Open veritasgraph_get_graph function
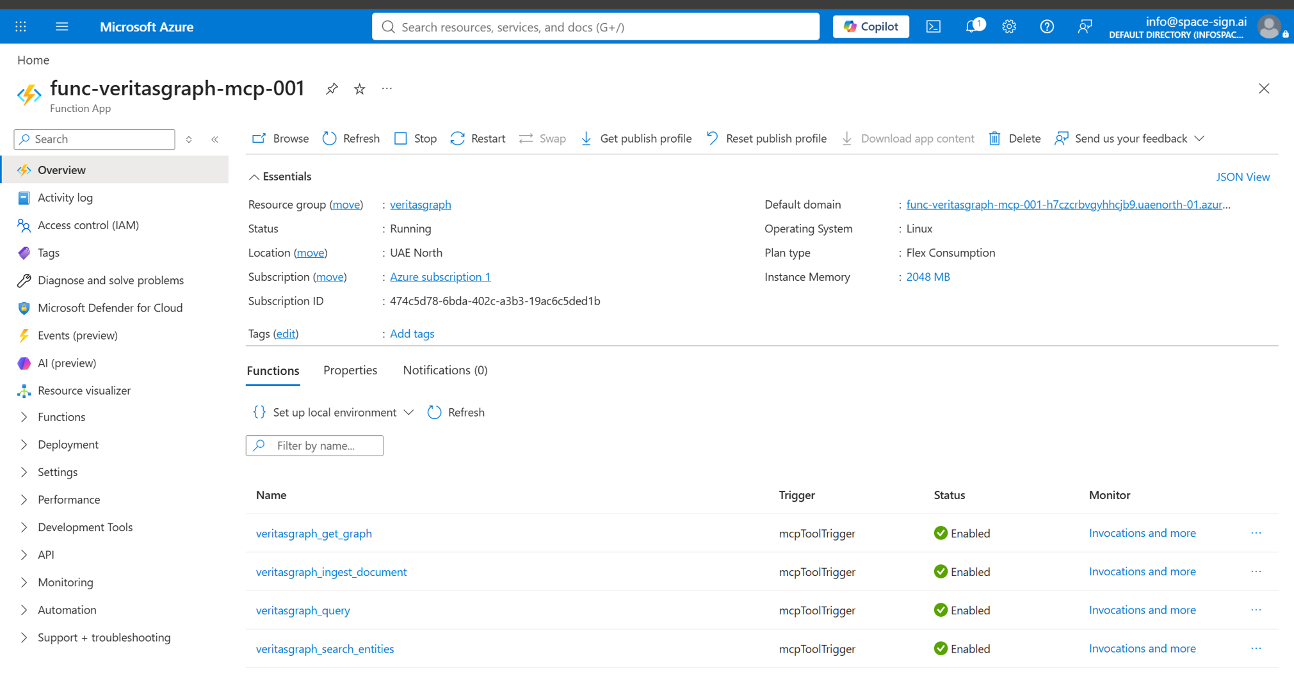This screenshot has width=1294, height=700. pyautogui.click(x=314, y=534)
